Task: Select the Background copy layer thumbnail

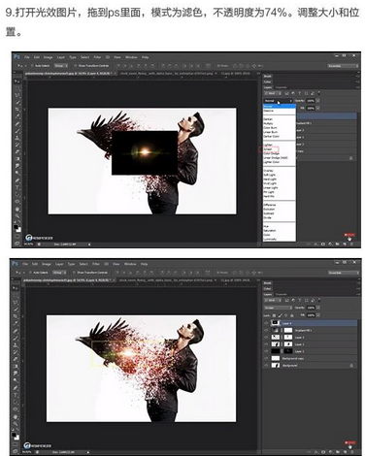Action: [276, 358]
